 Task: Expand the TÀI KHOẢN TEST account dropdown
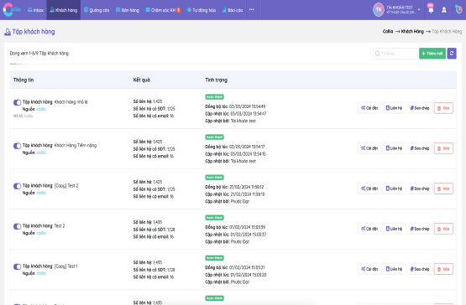pyautogui.click(x=403, y=9)
